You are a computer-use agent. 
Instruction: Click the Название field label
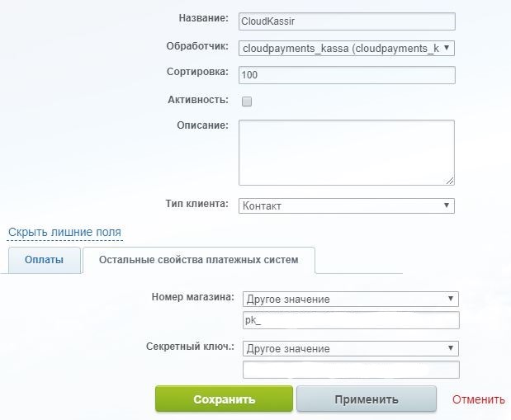[203, 19]
